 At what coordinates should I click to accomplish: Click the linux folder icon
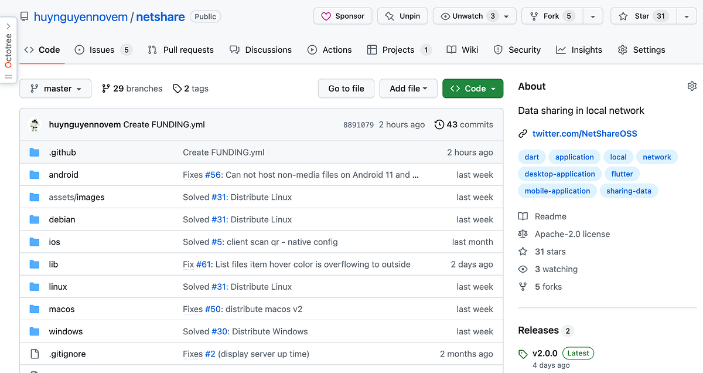pos(35,287)
